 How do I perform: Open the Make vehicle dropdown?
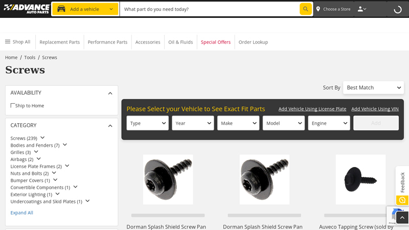tap(238, 123)
